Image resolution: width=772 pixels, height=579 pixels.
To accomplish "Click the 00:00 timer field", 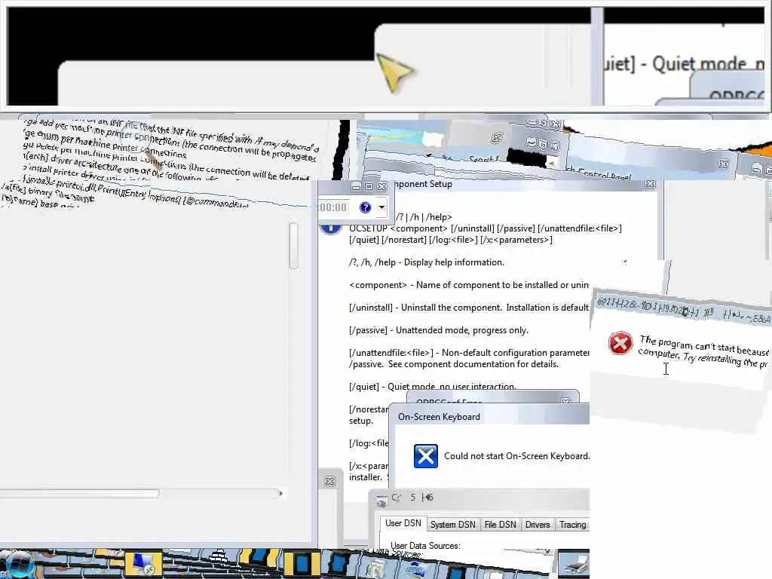I will point(333,207).
